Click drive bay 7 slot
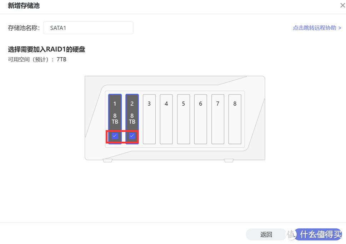Screen dimensions: 346x244 [x=217, y=119]
